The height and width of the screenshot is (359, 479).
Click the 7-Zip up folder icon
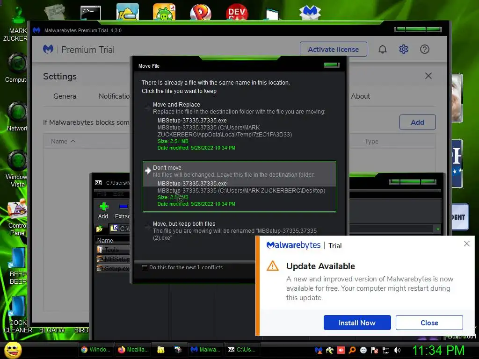pyautogui.click(x=99, y=229)
